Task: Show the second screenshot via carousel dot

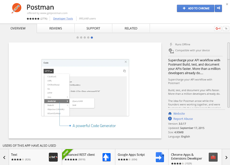Action: click(81, 37)
